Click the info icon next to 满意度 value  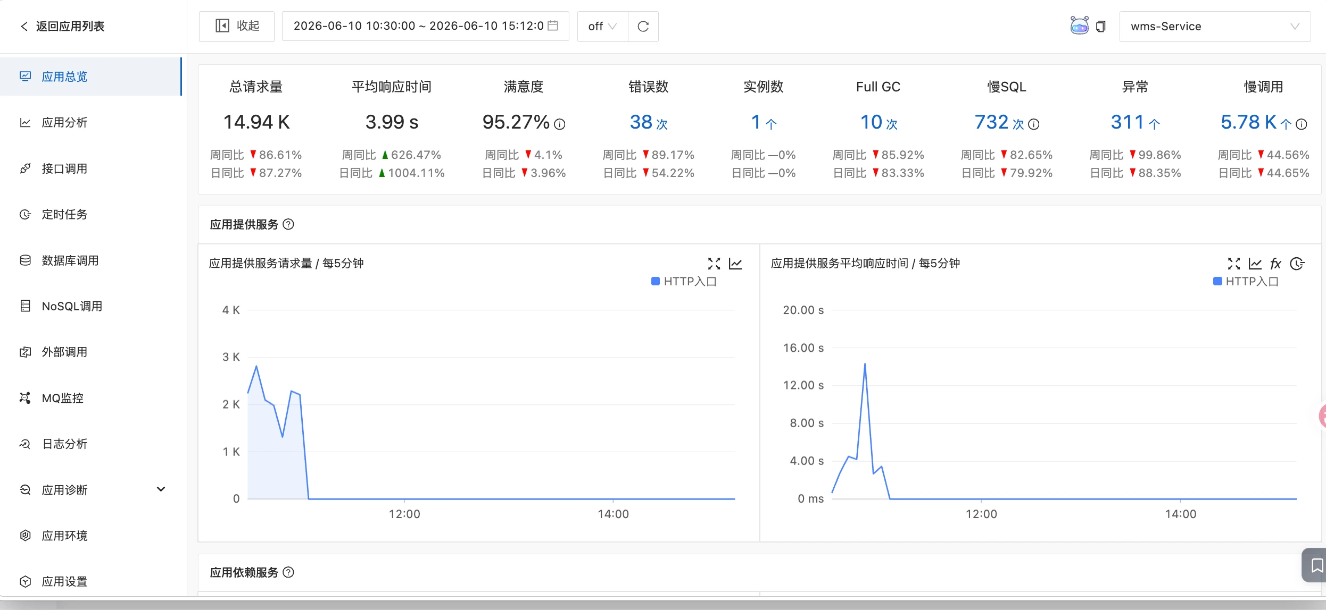[x=560, y=124]
